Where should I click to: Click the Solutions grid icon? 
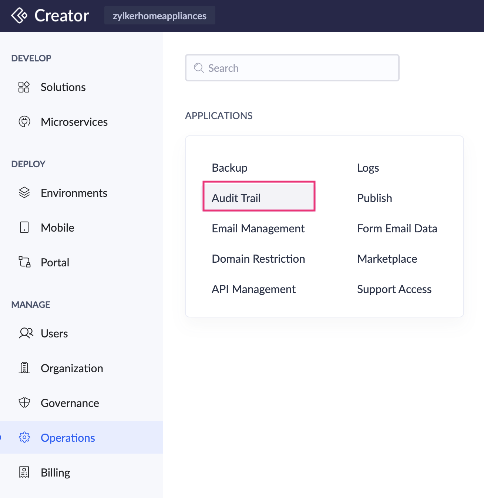(x=24, y=87)
